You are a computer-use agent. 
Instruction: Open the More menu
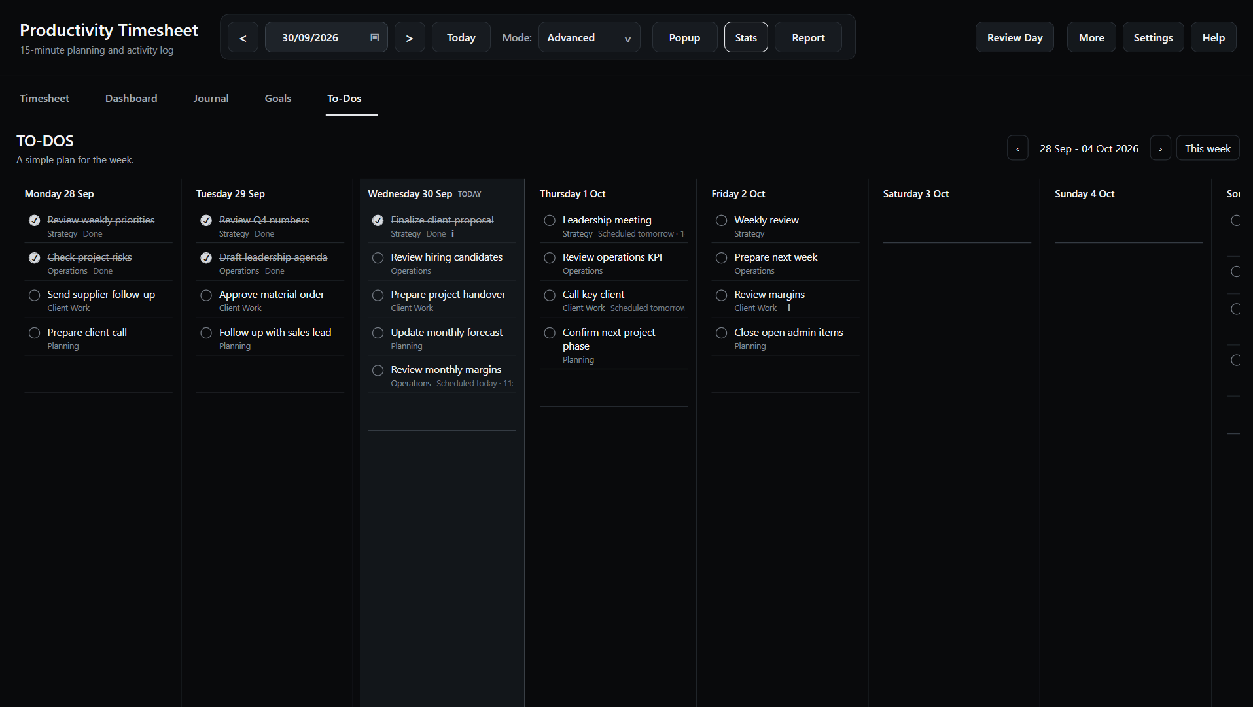[x=1091, y=37]
